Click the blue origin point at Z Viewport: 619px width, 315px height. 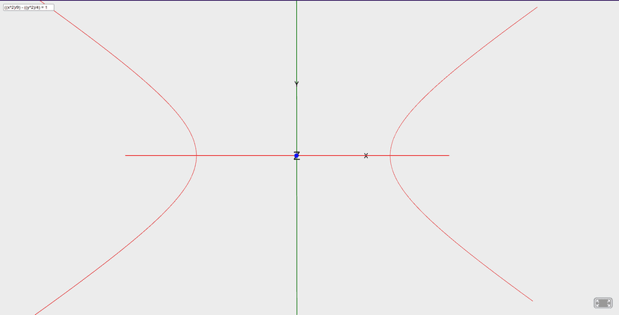pos(297,155)
